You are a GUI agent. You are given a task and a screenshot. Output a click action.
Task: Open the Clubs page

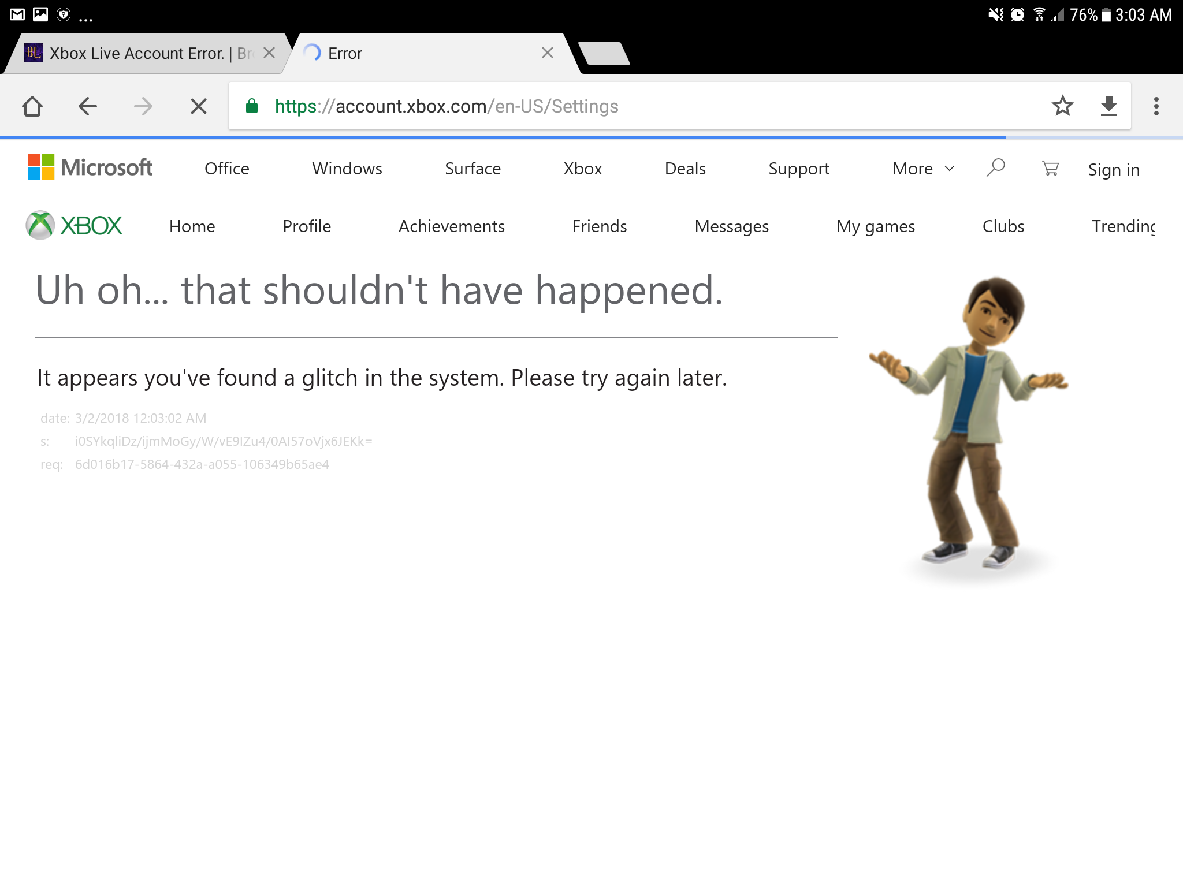[x=1003, y=226]
